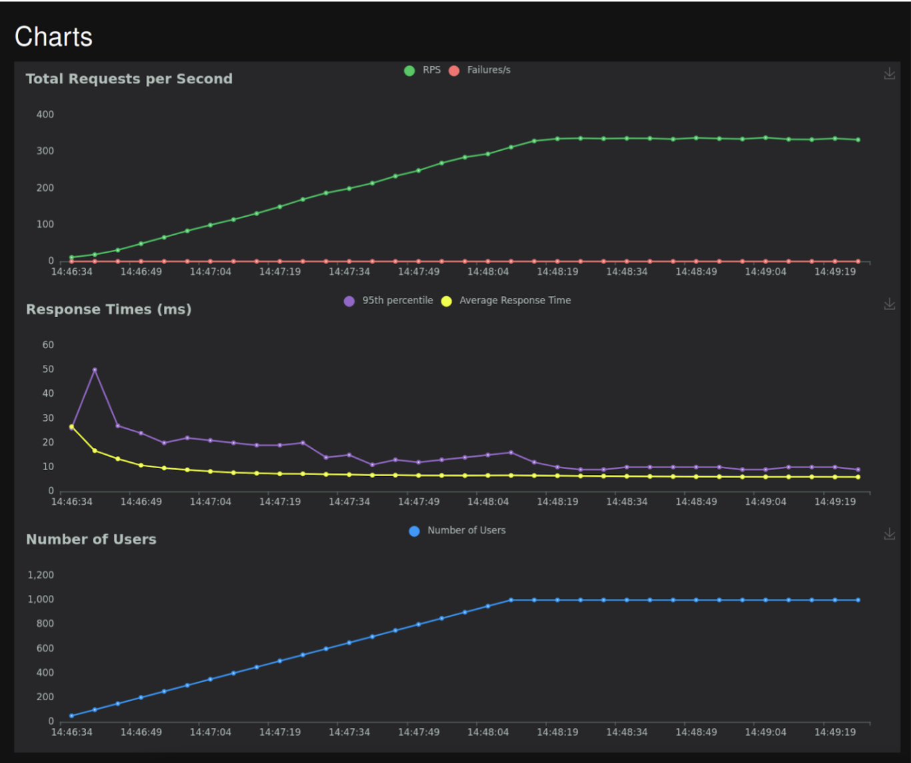Click the last Number of Users data point

[858, 600]
